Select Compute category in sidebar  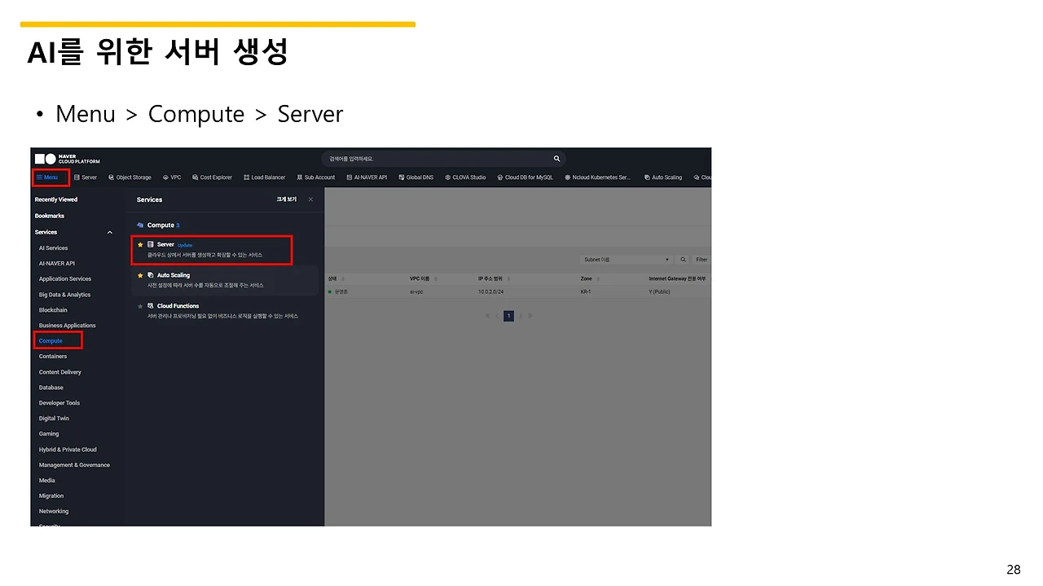pyautogui.click(x=51, y=341)
